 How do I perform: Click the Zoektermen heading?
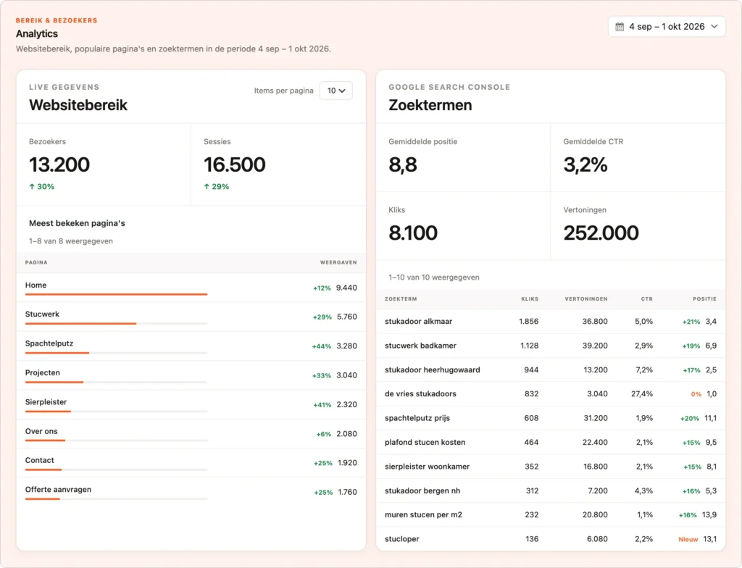(x=430, y=105)
